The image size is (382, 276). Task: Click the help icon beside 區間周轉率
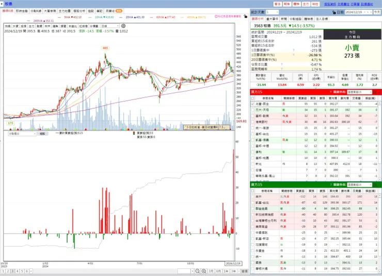click(282, 69)
